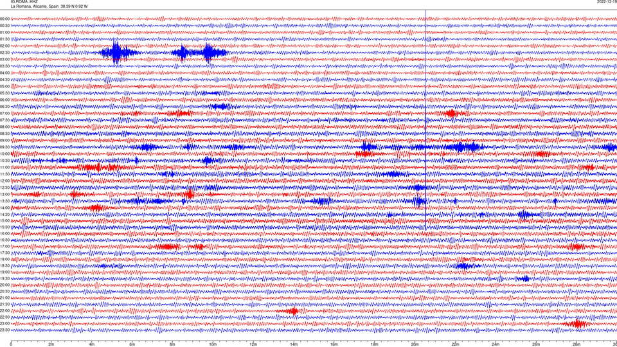Click the 18m tick label on time axis
Image resolution: width=617 pixels, height=347 pixels.
click(374, 344)
